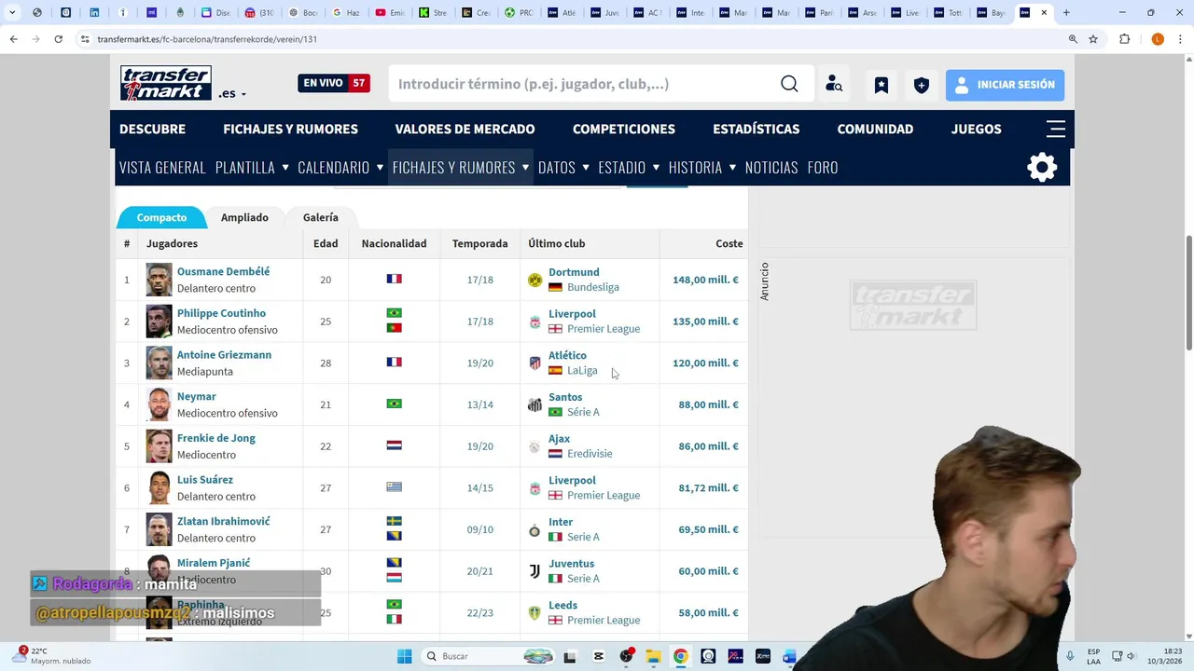Open Philippe Coutinho's player link
Viewport: 1194px width, 671px height.
221,313
